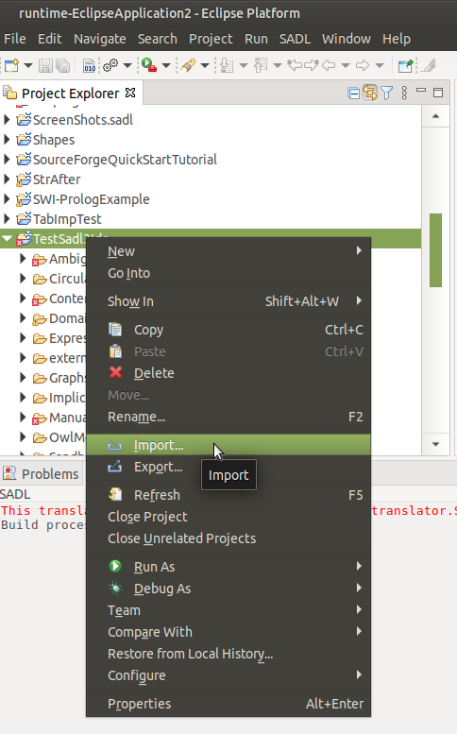Image resolution: width=457 pixels, height=734 pixels.
Task: Click the green vertical scrollbar thumb
Action: [435, 250]
